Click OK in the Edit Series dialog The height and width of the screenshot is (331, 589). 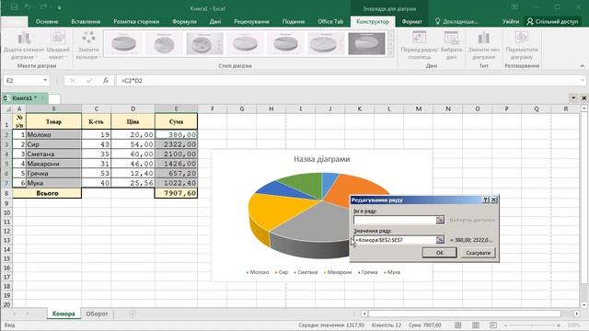coord(440,253)
